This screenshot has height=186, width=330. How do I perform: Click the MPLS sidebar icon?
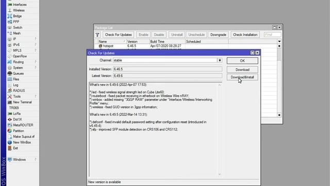(x=10, y=51)
